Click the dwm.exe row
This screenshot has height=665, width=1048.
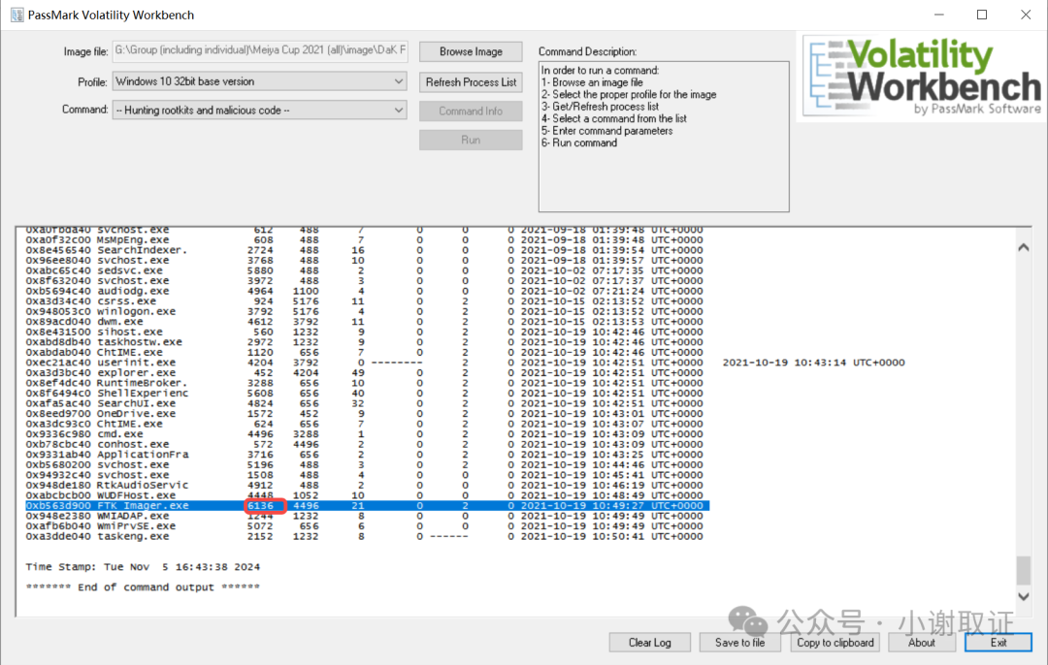(364, 321)
